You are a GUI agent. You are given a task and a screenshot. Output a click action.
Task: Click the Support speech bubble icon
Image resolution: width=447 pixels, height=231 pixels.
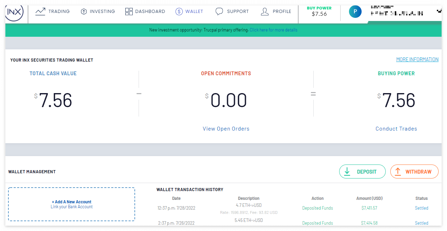click(x=219, y=12)
